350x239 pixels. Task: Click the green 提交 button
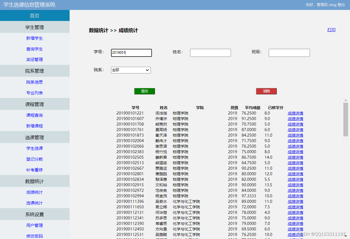click(x=145, y=91)
